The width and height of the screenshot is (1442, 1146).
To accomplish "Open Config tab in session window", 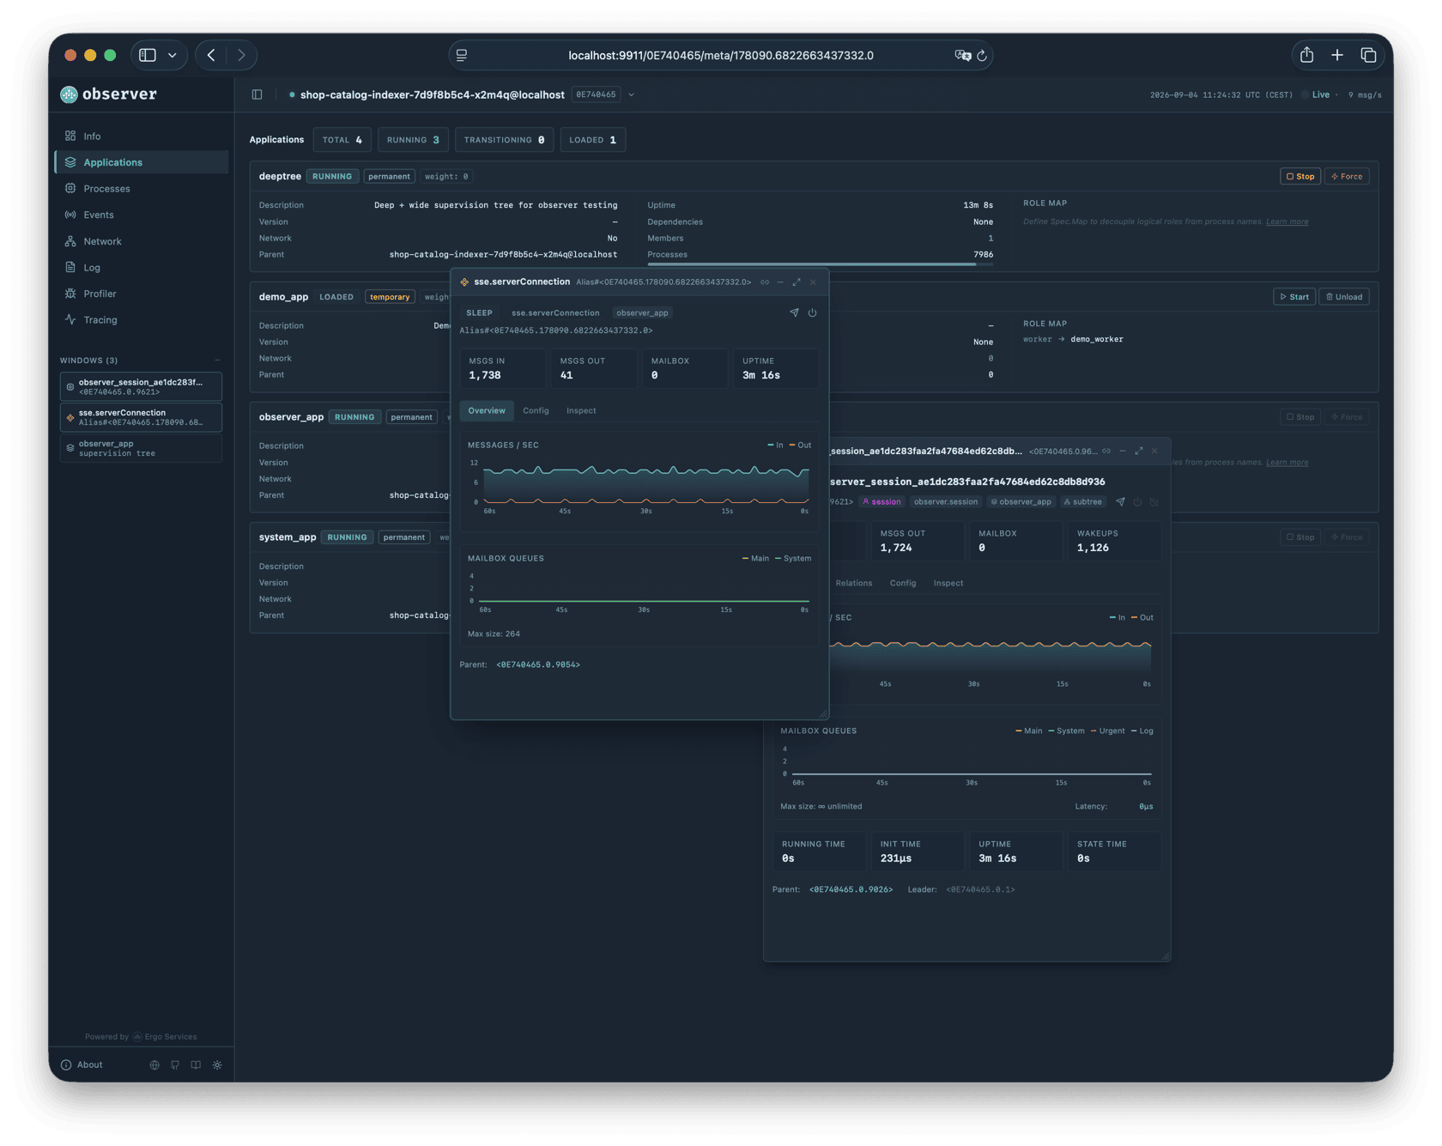I will [x=903, y=583].
